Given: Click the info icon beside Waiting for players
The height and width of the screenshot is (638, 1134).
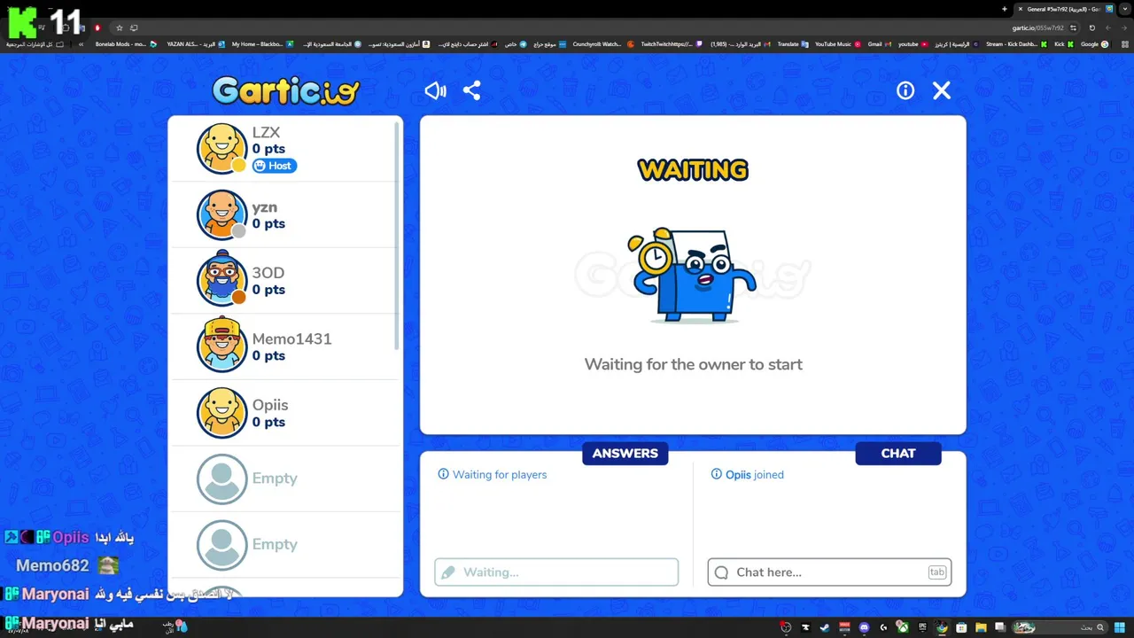Looking at the screenshot, I should click(443, 474).
